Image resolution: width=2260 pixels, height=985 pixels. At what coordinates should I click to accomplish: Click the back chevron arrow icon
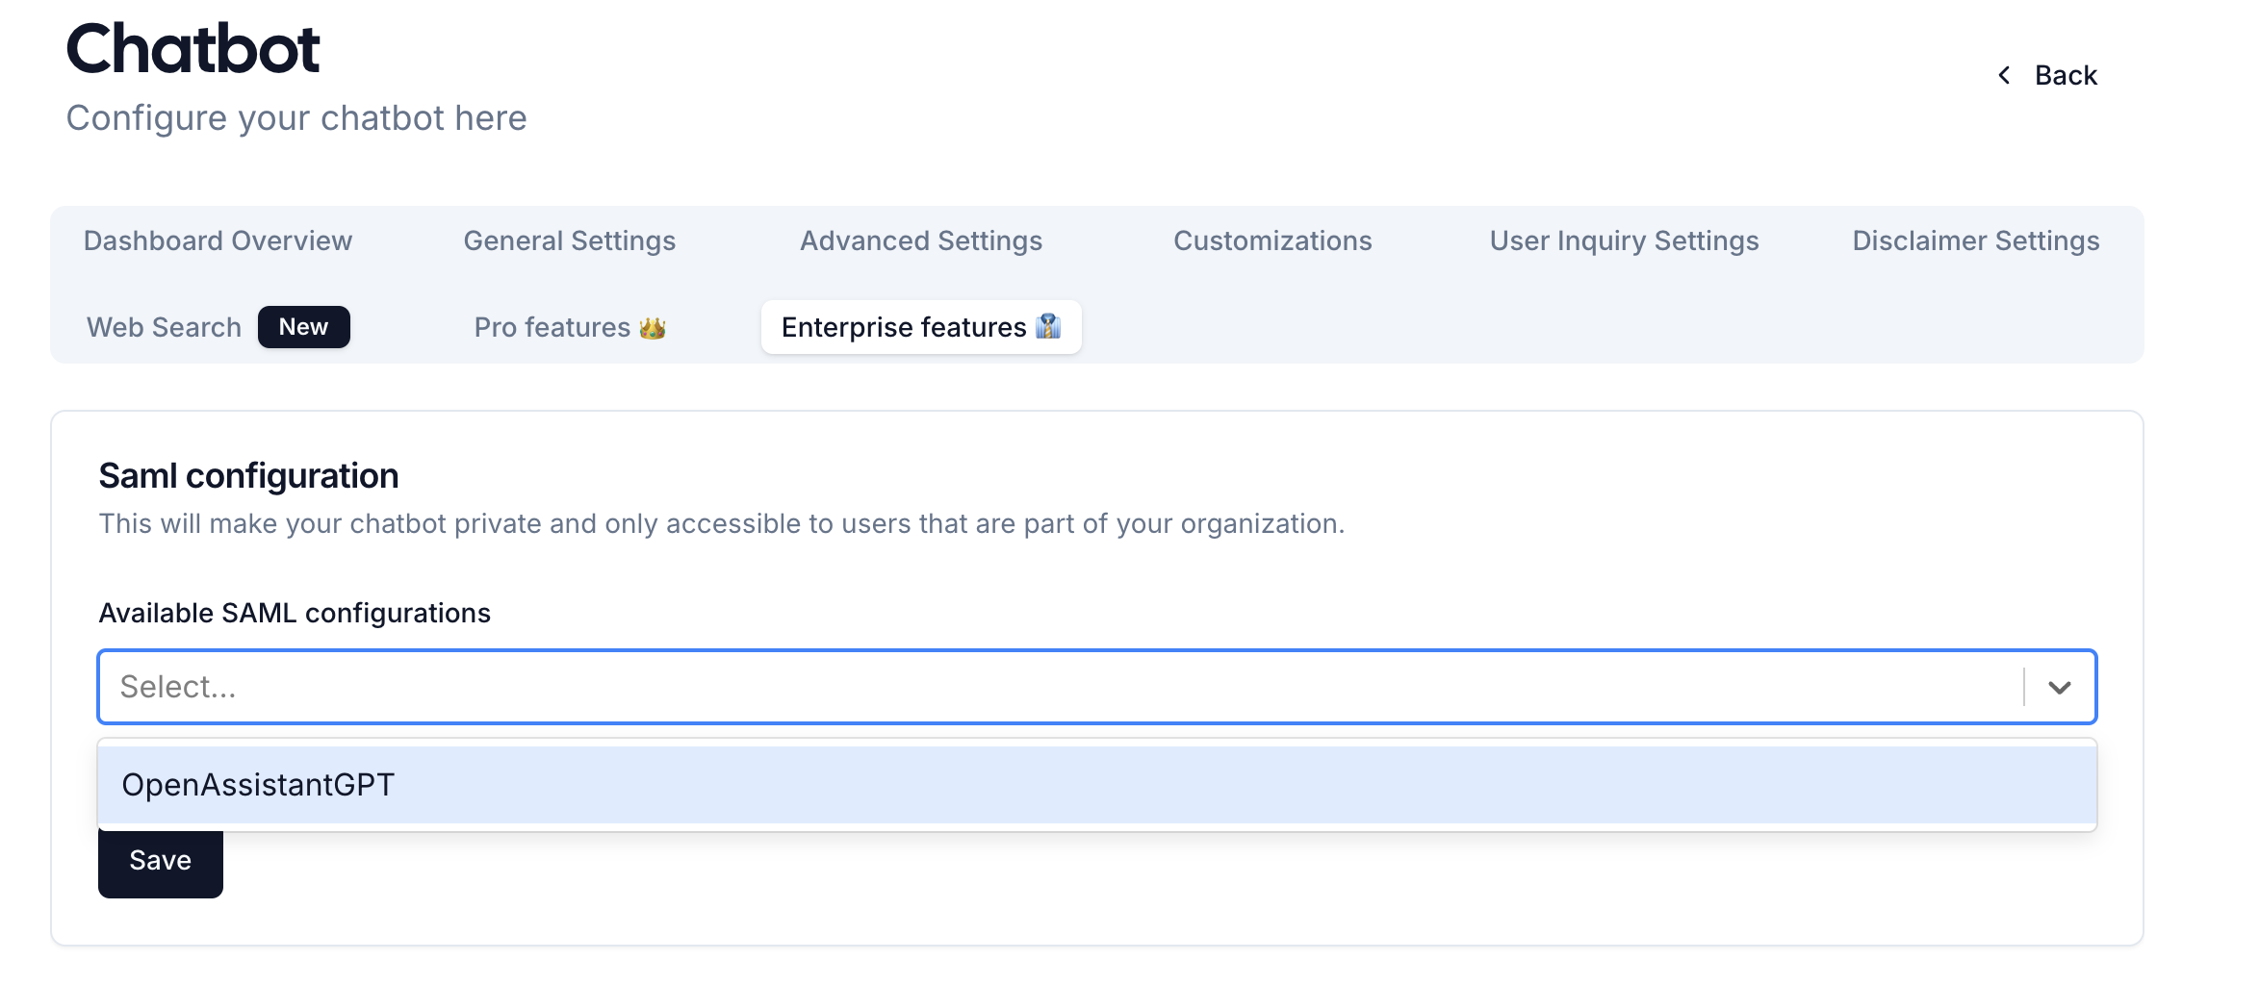coord(2004,75)
